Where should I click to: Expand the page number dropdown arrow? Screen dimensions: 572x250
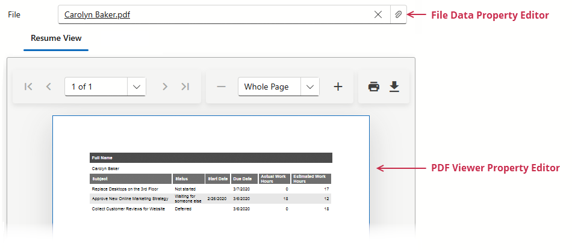point(137,87)
